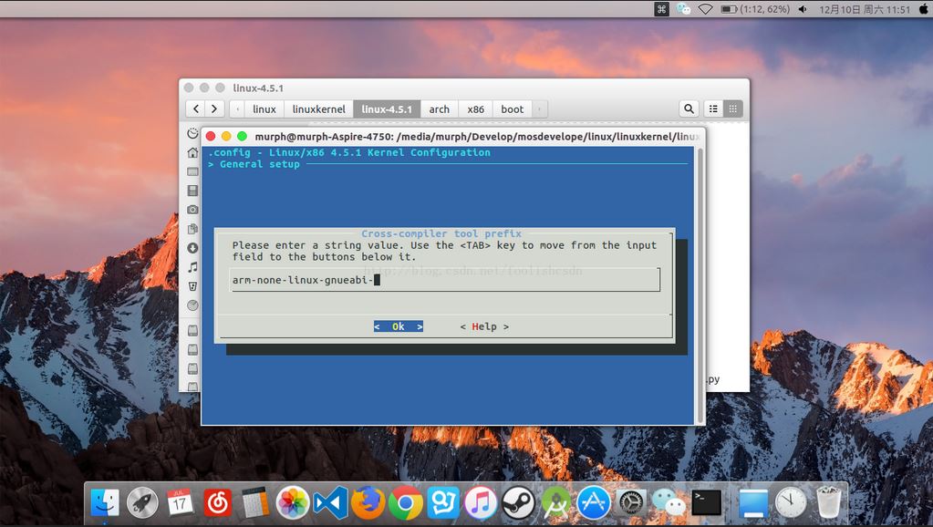Select the Ok button in the dialog

[x=398, y=326]
